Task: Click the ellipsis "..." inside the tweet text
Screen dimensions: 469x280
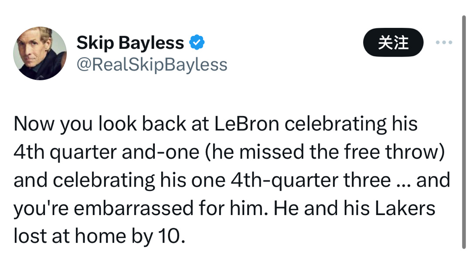Action: pyautogui.click(x=403, y=181)
